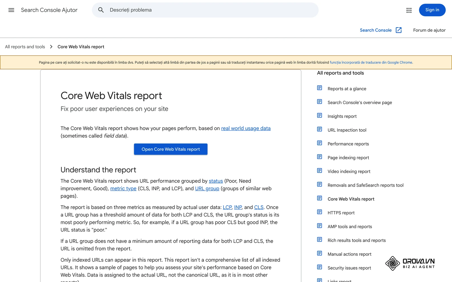Click the document icon beside Rich results tools
The image size is (452, 282).
pos(320,239)
